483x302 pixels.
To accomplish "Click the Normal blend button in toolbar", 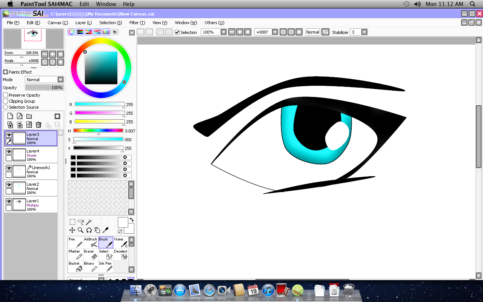I will (x=312, y=32).
